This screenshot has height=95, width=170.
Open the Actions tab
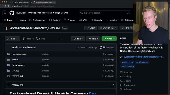click(x=55, y=20)
